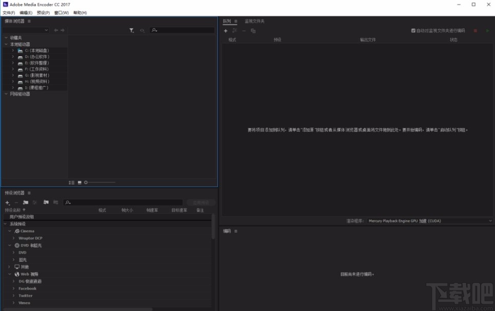Click the Ingest eye icon in Media Browser
The height and width of the screenshot is (311, 495).
(x=142, y=31)
